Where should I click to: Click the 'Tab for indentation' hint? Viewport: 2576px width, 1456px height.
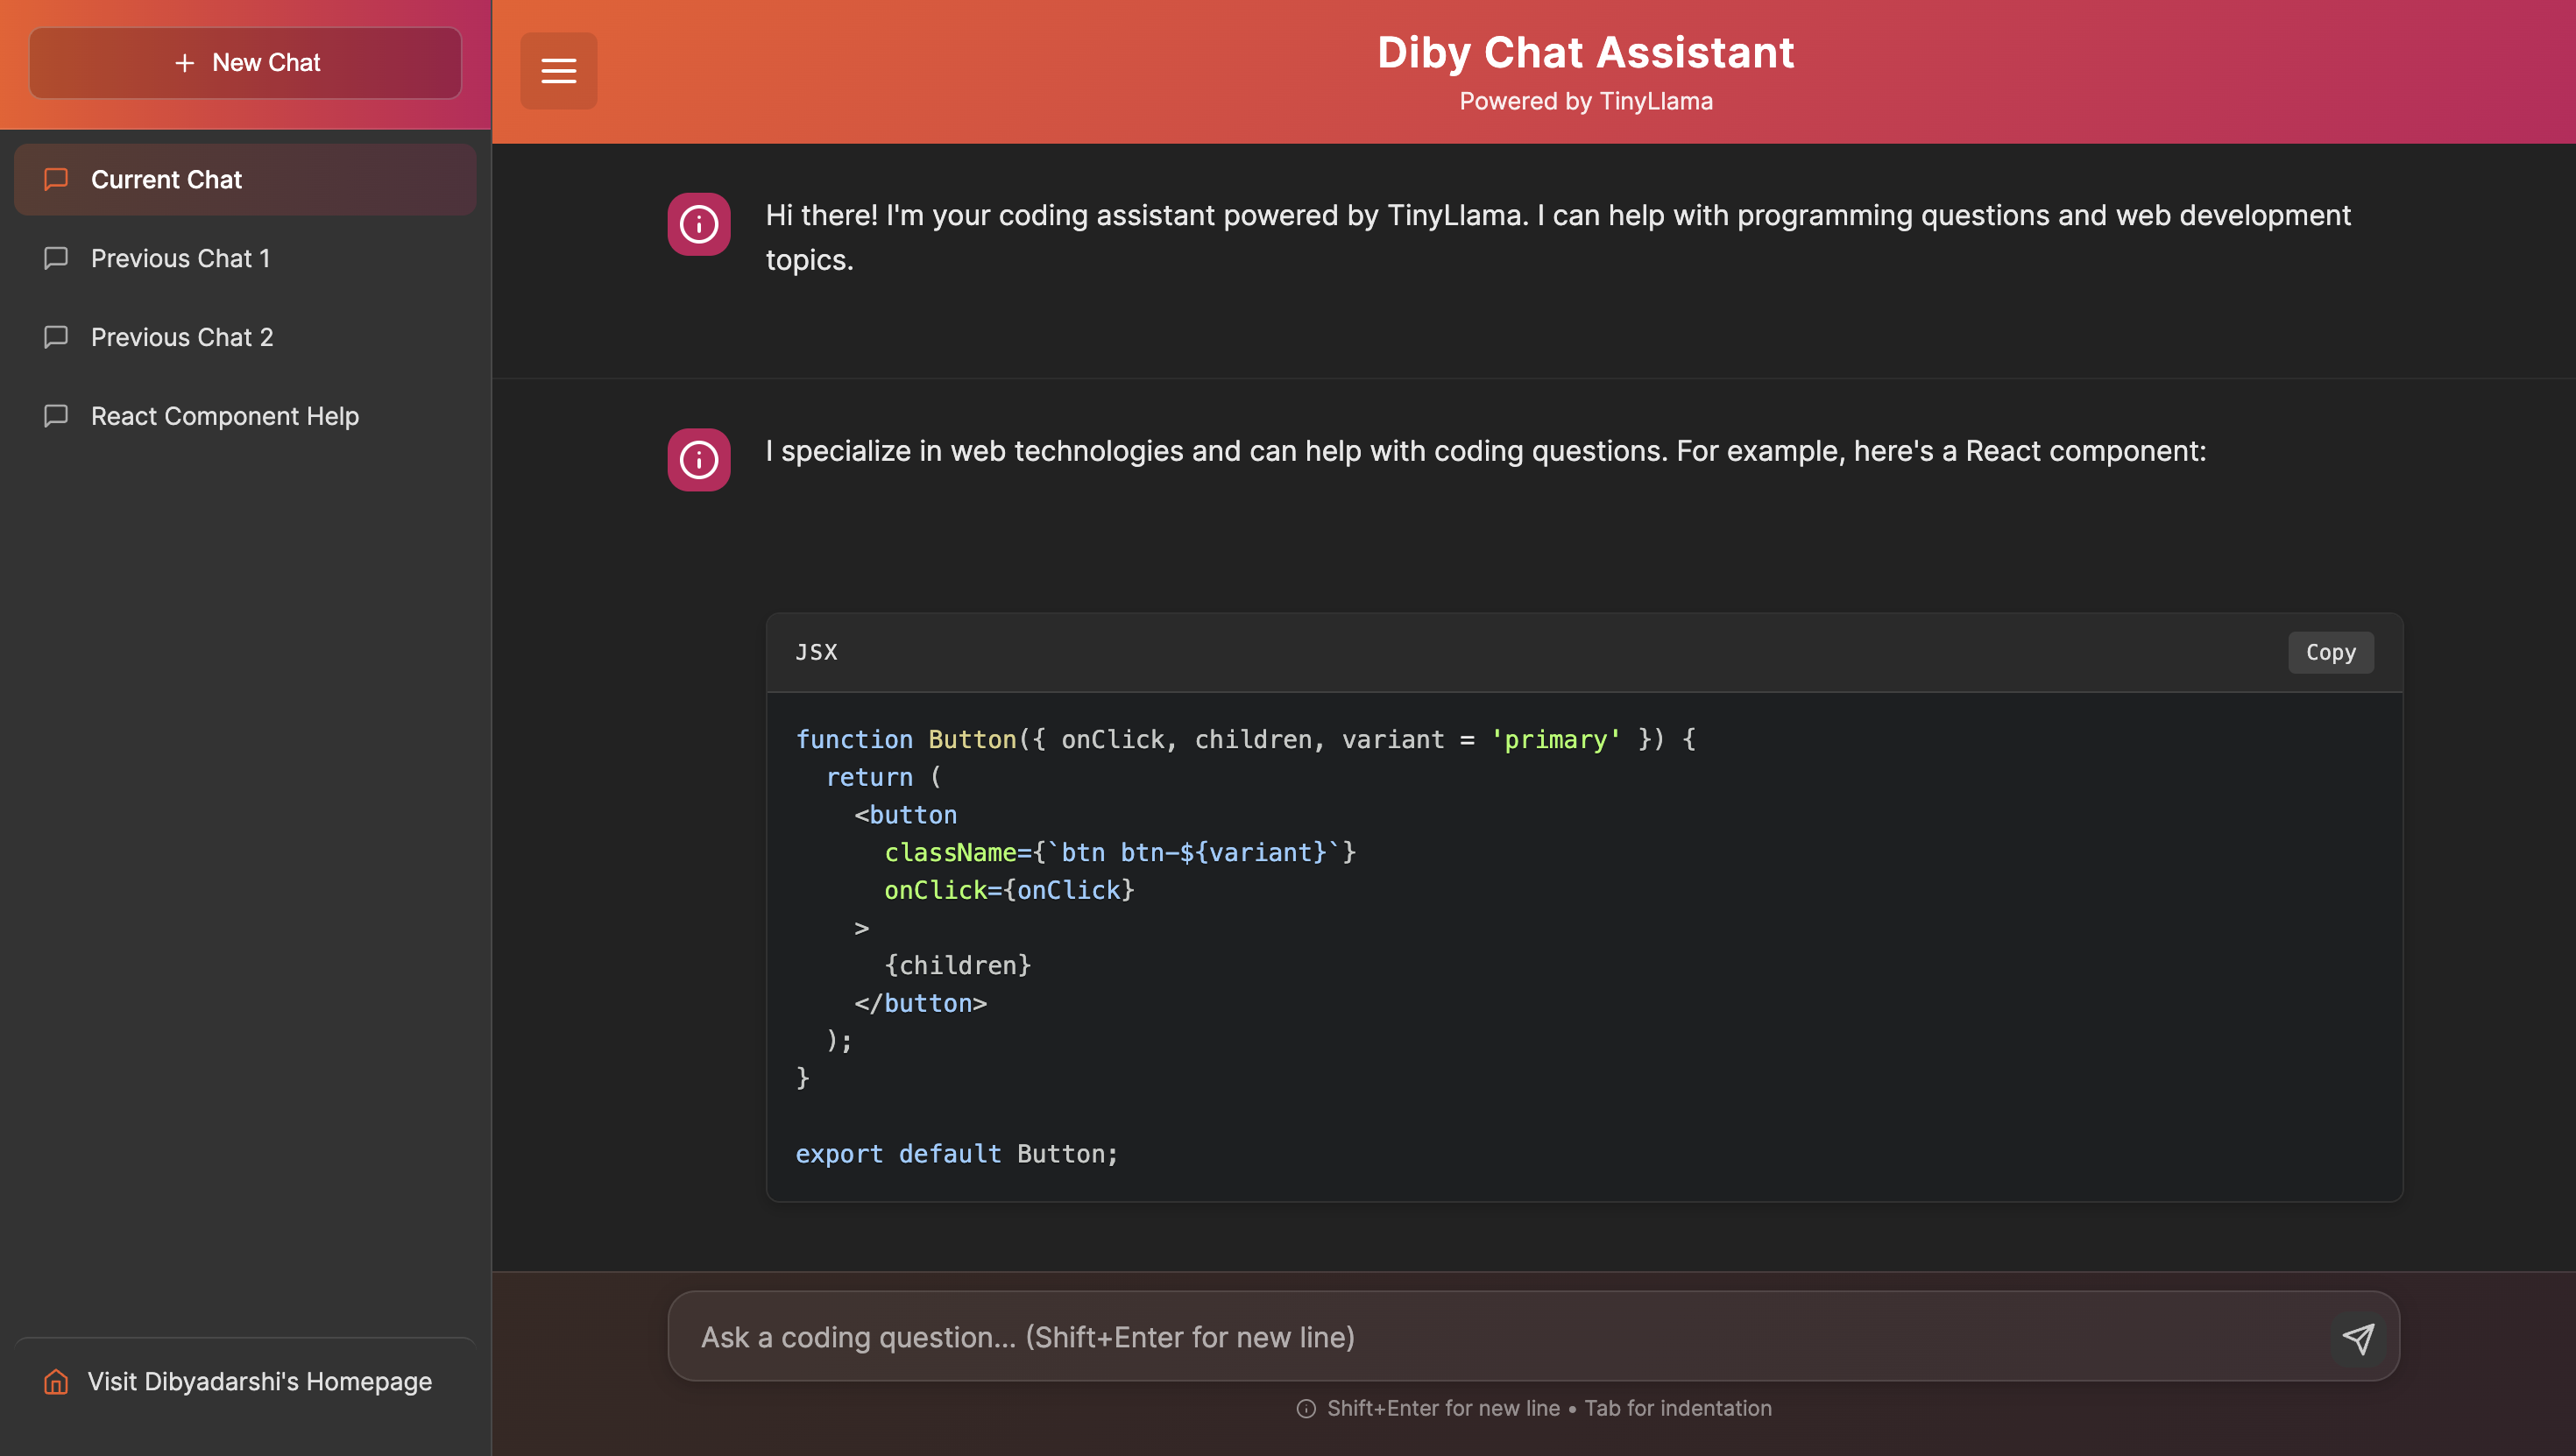pyautogui.click(x=1677, y=1408)
